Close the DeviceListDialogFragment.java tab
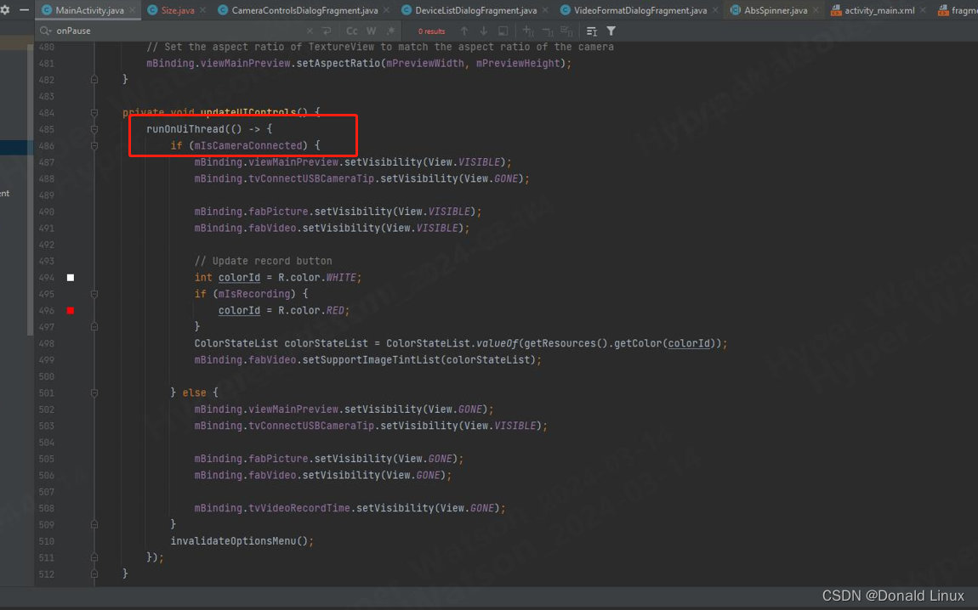The width and height of the screenshot is (978, 610). pyautogui.click(x=546, y=10)
